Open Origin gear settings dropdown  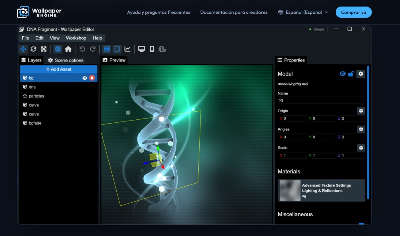pos(361,111)
